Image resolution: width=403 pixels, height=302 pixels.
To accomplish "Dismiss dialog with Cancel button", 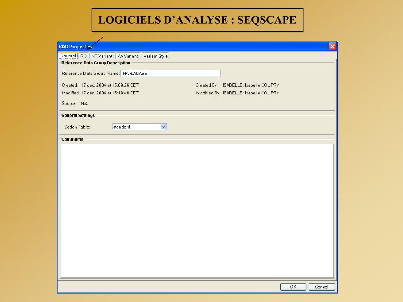I will (322, 287).
